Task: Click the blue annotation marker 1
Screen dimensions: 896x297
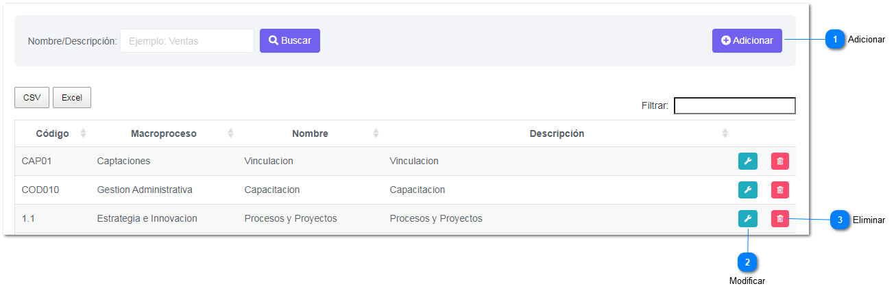Action: (834, 40)
